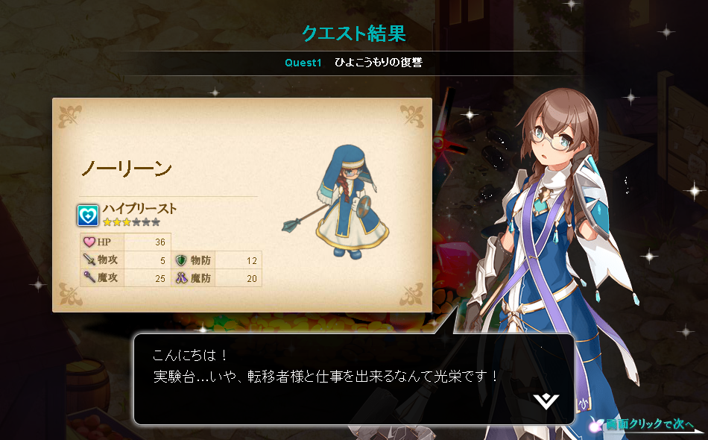Image resolution: width=708 pixels, height=440 pixels.
Task: Click the HP value 36 cell
Action: coord(148,242)
